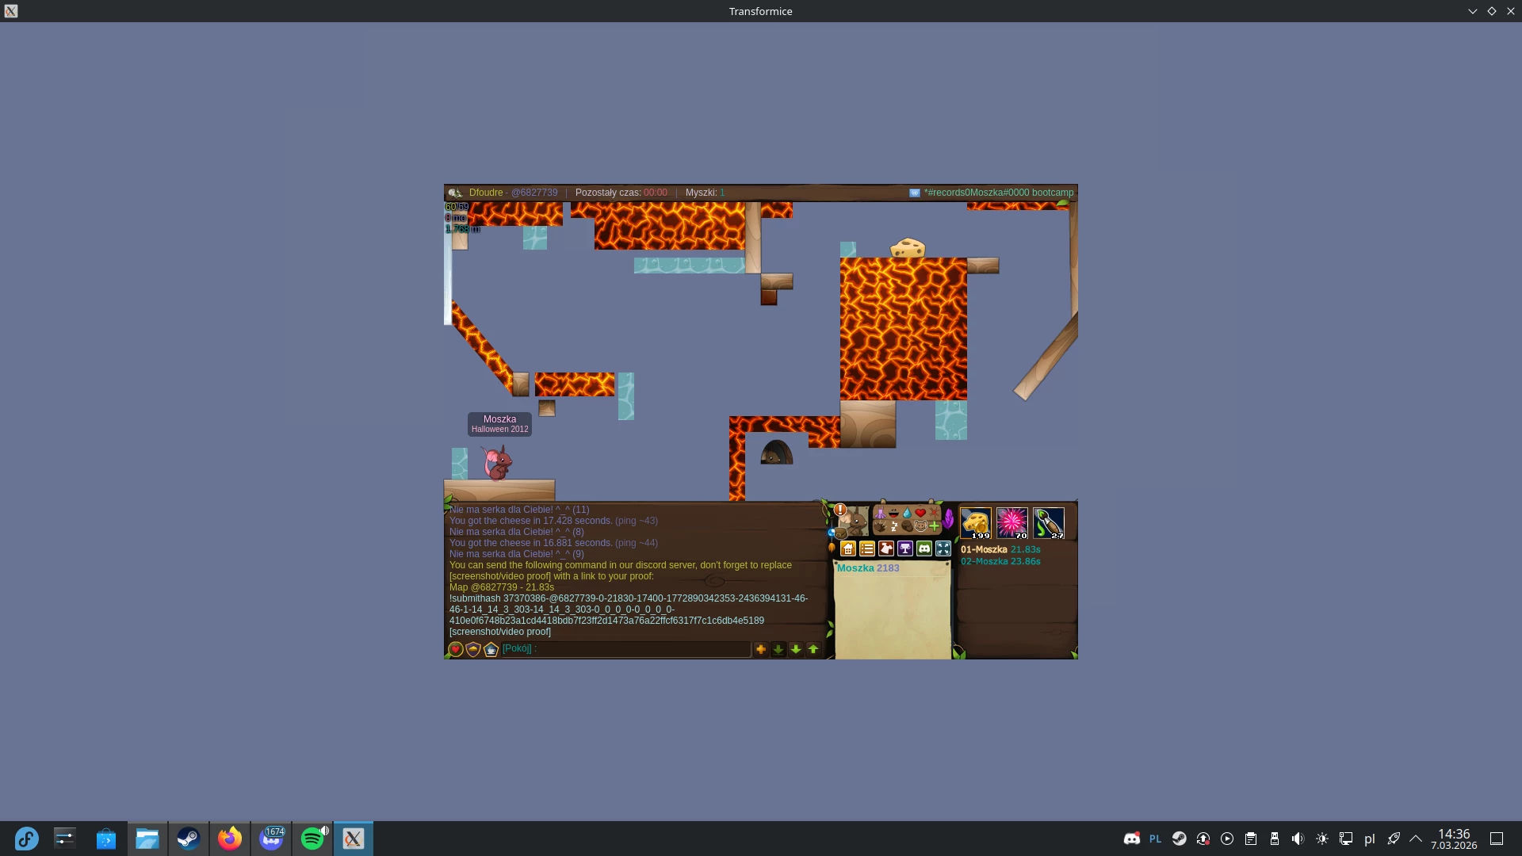1522x856 pixels.
Task: Click the submithash command text in chat
Action: 629,610
